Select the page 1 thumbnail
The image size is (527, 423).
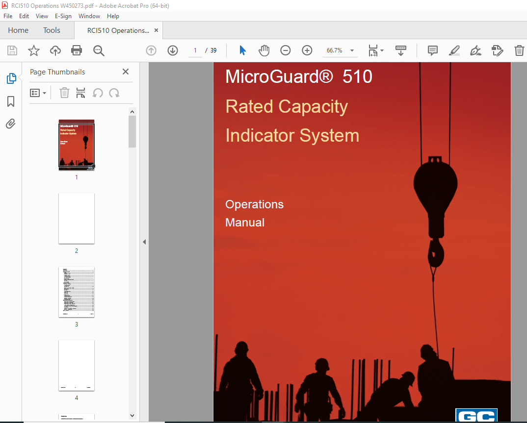click(x=77, y=145)
